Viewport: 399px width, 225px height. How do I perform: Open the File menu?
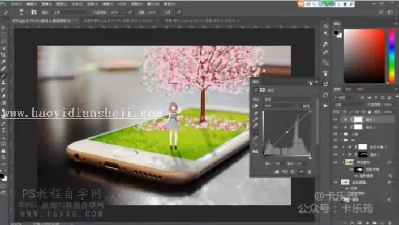tap(16, 4)
